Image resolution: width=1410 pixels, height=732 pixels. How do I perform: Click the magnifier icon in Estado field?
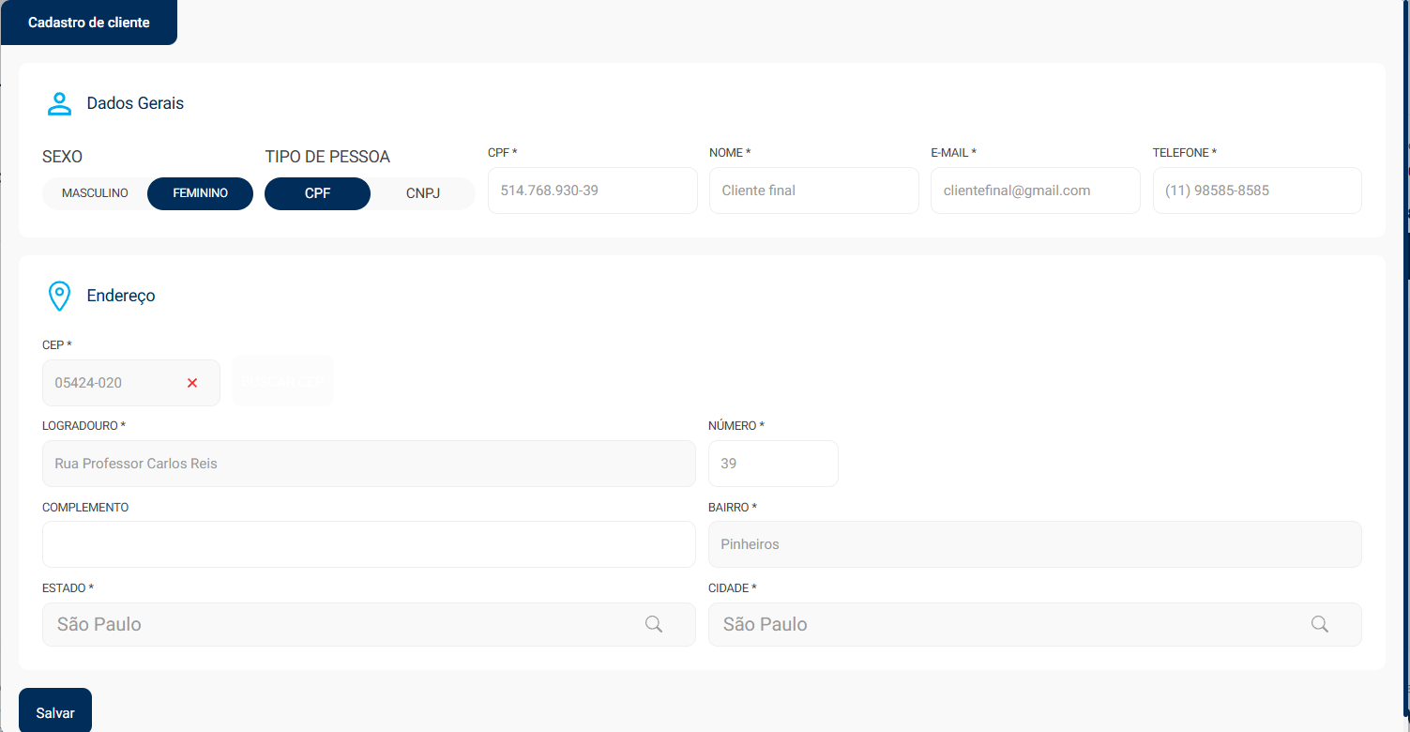point(654,624)
